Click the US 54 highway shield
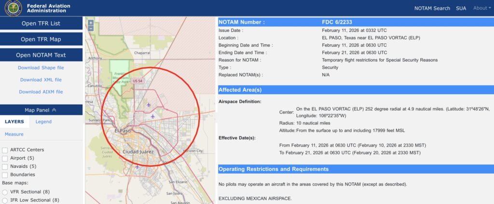The image size is (494, 204). pos(138,81)
